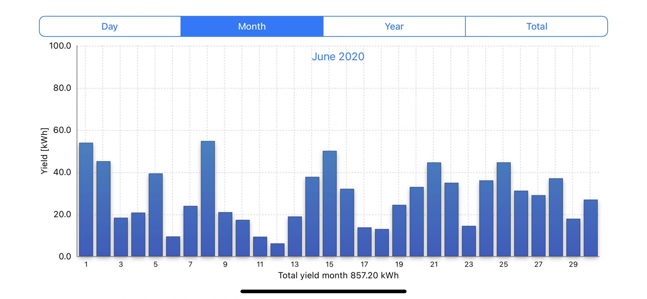Select the tallest bar, June 8

point(208,199)
